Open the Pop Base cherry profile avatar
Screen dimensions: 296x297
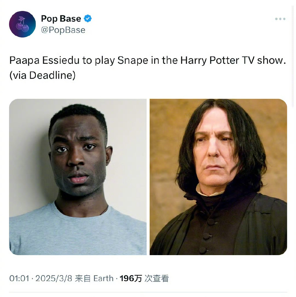coord(22,24)
